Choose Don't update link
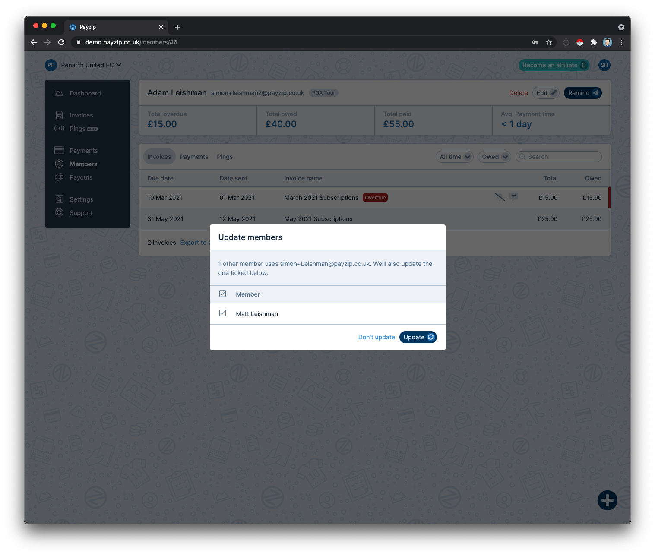The height and width of the screenshot is (556, 655). click(x=377, y=337)
